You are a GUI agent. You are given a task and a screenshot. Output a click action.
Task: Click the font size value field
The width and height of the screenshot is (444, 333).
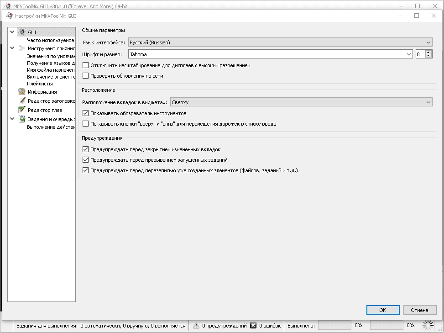[x=420, y=54]
